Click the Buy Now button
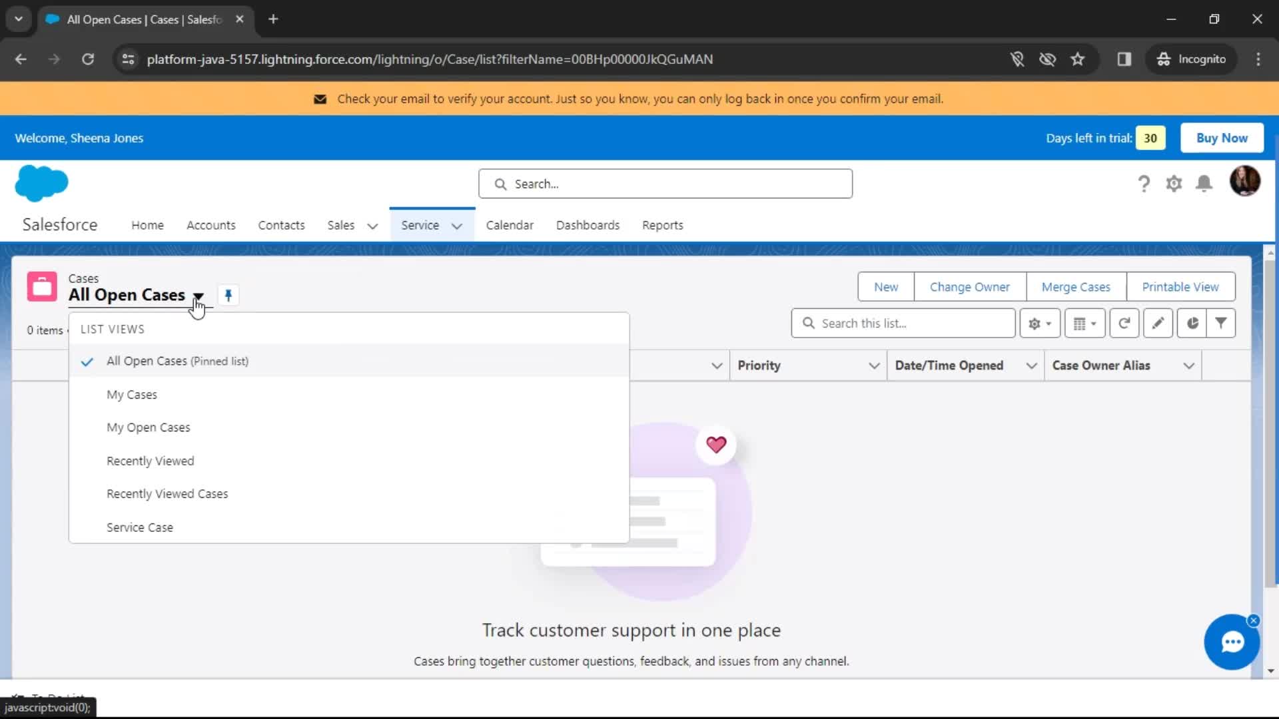The image size is (1279, 719). tap(1222, 138)
